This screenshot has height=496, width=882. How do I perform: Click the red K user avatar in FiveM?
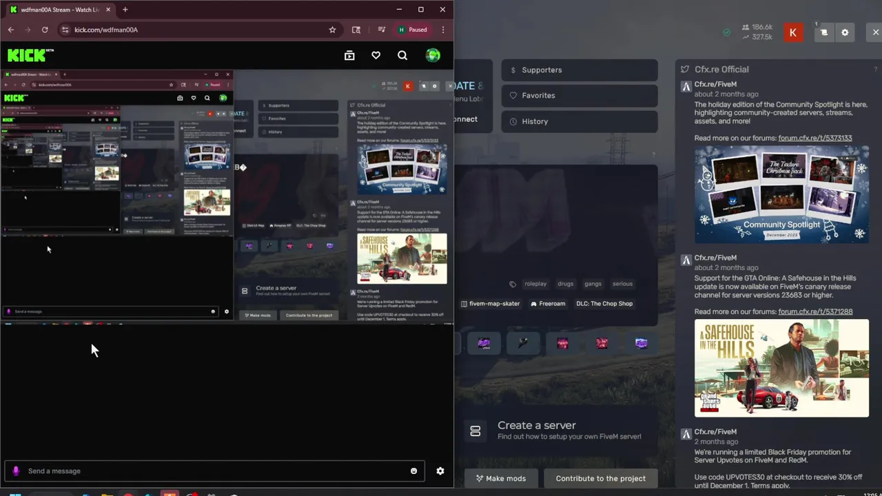793,32
